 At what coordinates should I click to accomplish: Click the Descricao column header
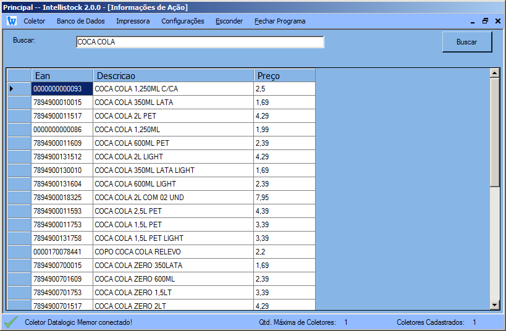[x=174, y=75]
